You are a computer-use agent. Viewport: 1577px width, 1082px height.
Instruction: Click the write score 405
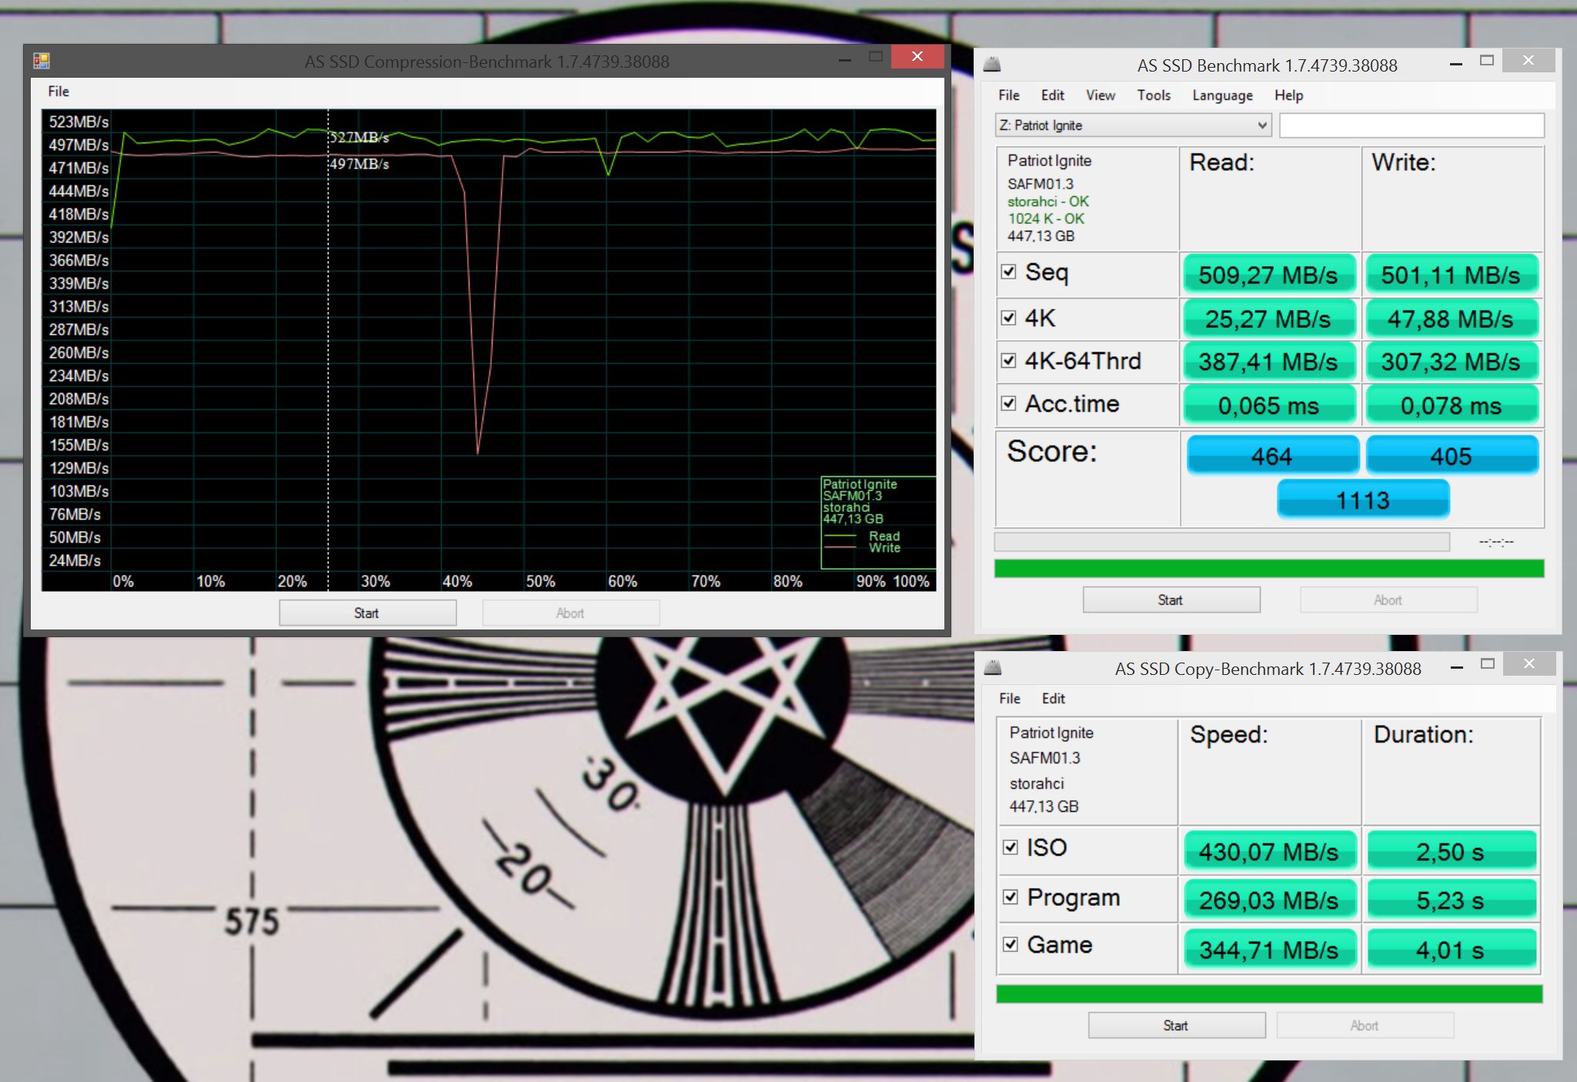1452,456
